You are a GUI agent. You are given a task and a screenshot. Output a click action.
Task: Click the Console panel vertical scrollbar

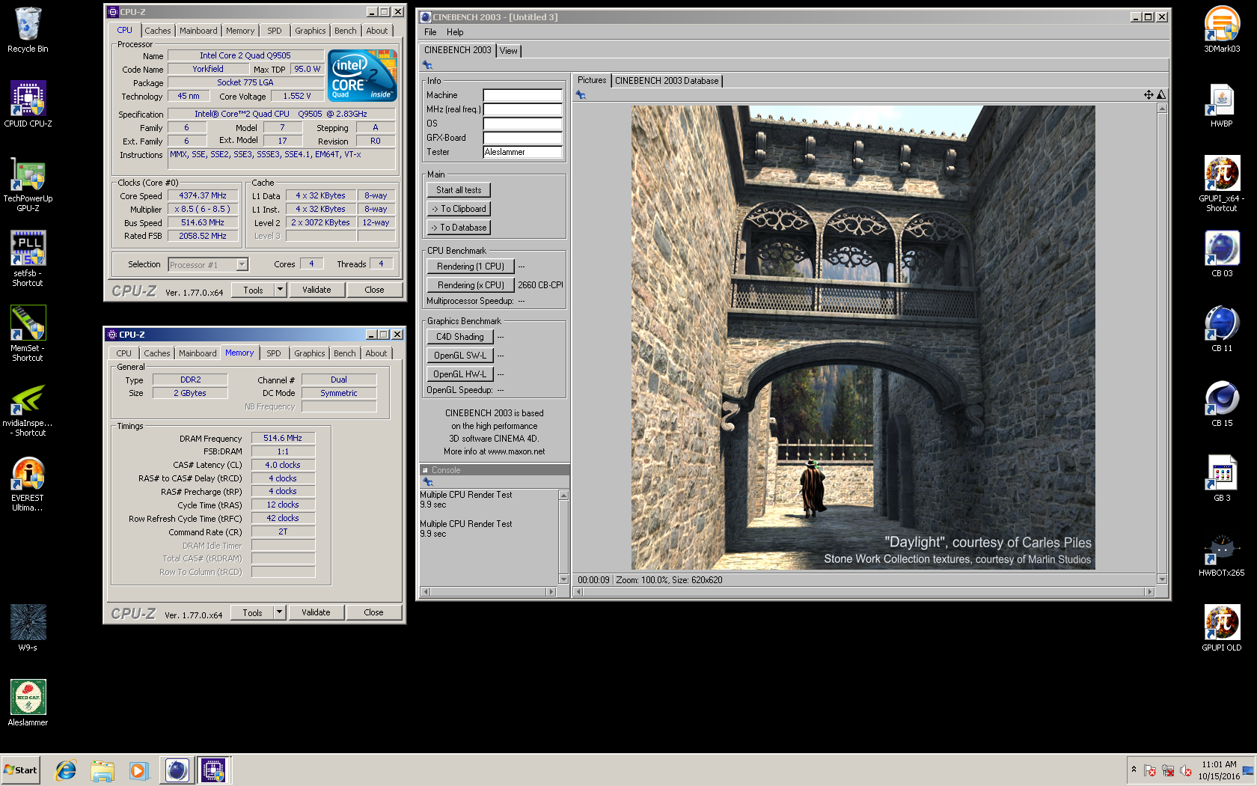(x=563, y=537)
